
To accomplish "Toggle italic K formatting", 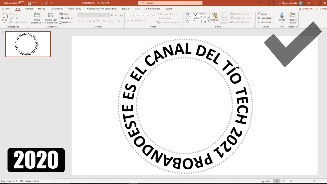I will tap(83, 21).
